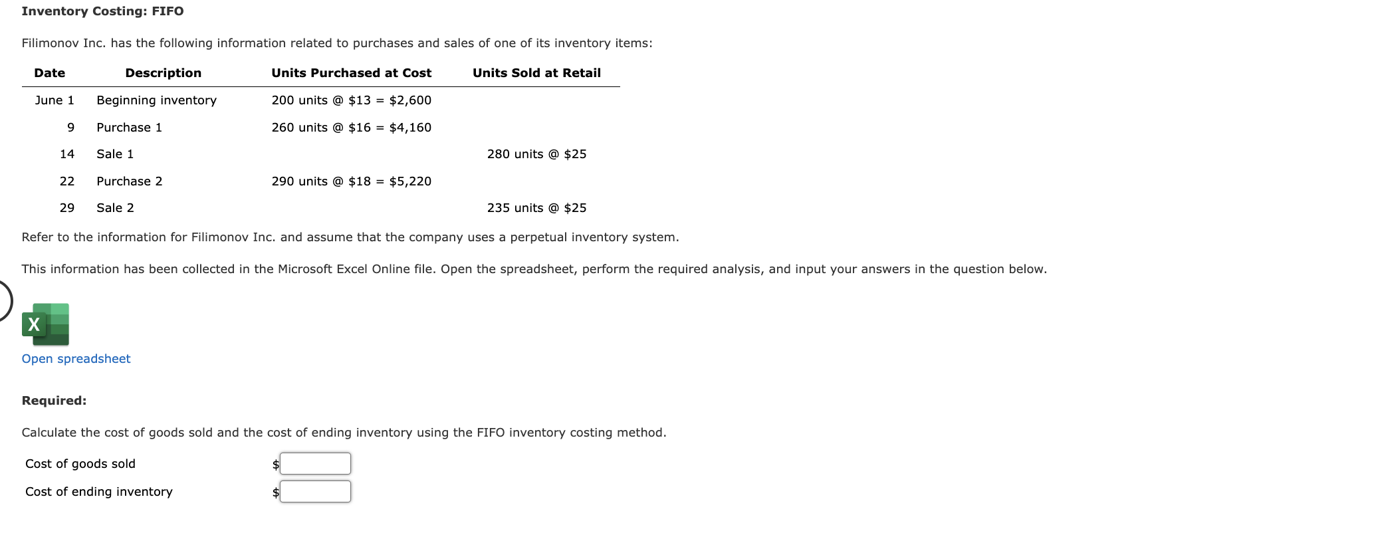Screen dimensions: 1376x537
Task: Select the Date column header
Action: click(51, 72)
